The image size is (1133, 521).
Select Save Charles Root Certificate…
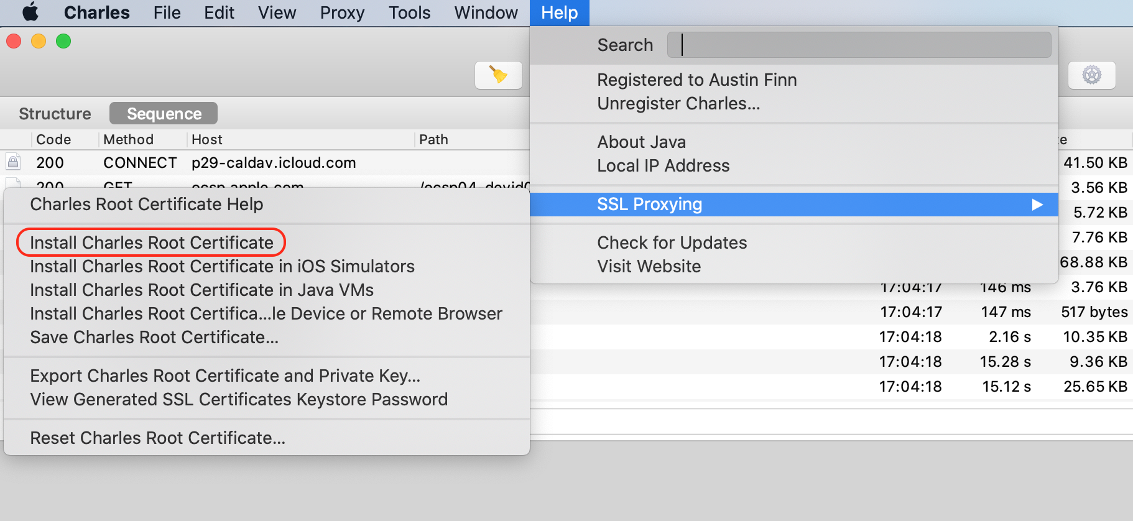[266, 337]
